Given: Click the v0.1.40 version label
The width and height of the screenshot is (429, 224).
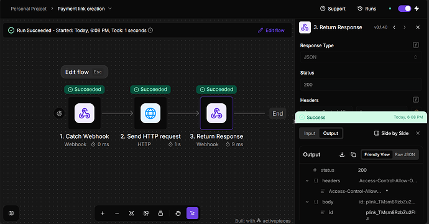Looking at the screenshot, I should coord(381,27).
